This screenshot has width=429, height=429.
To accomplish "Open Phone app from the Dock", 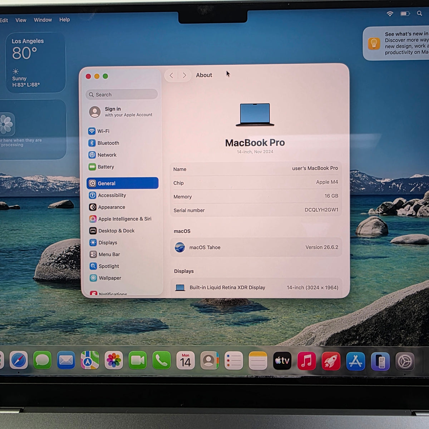I will point(162,360).
